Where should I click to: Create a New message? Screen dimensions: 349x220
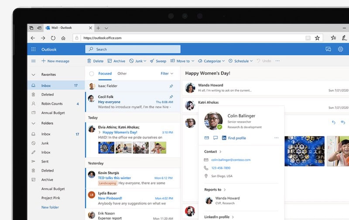(55, 61)
